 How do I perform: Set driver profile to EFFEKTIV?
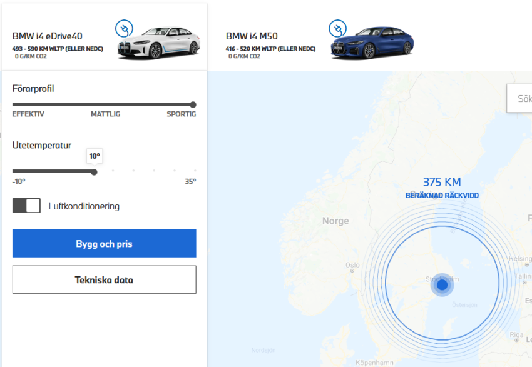28,114
